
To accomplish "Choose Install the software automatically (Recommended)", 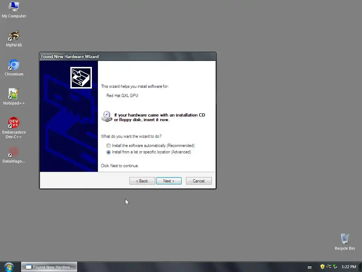I will point(150,146).
